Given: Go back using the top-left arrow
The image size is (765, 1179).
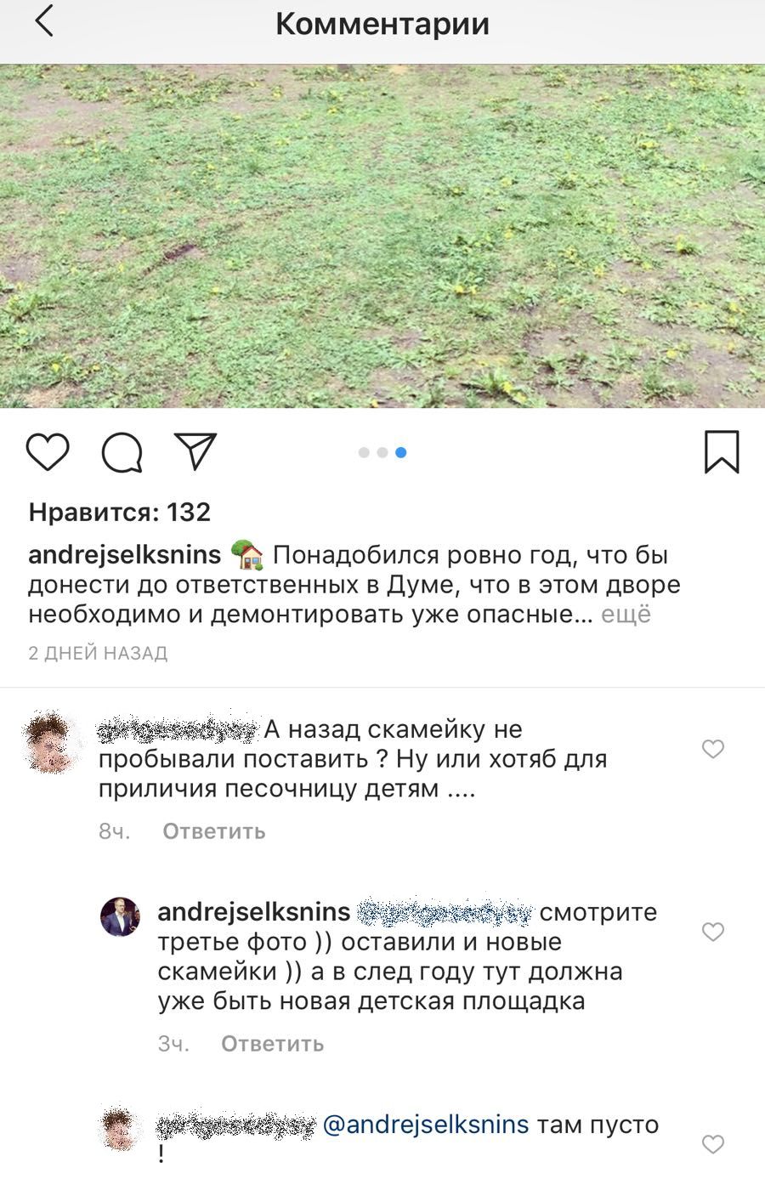Looking at the screenshot, I should [44, 20].
